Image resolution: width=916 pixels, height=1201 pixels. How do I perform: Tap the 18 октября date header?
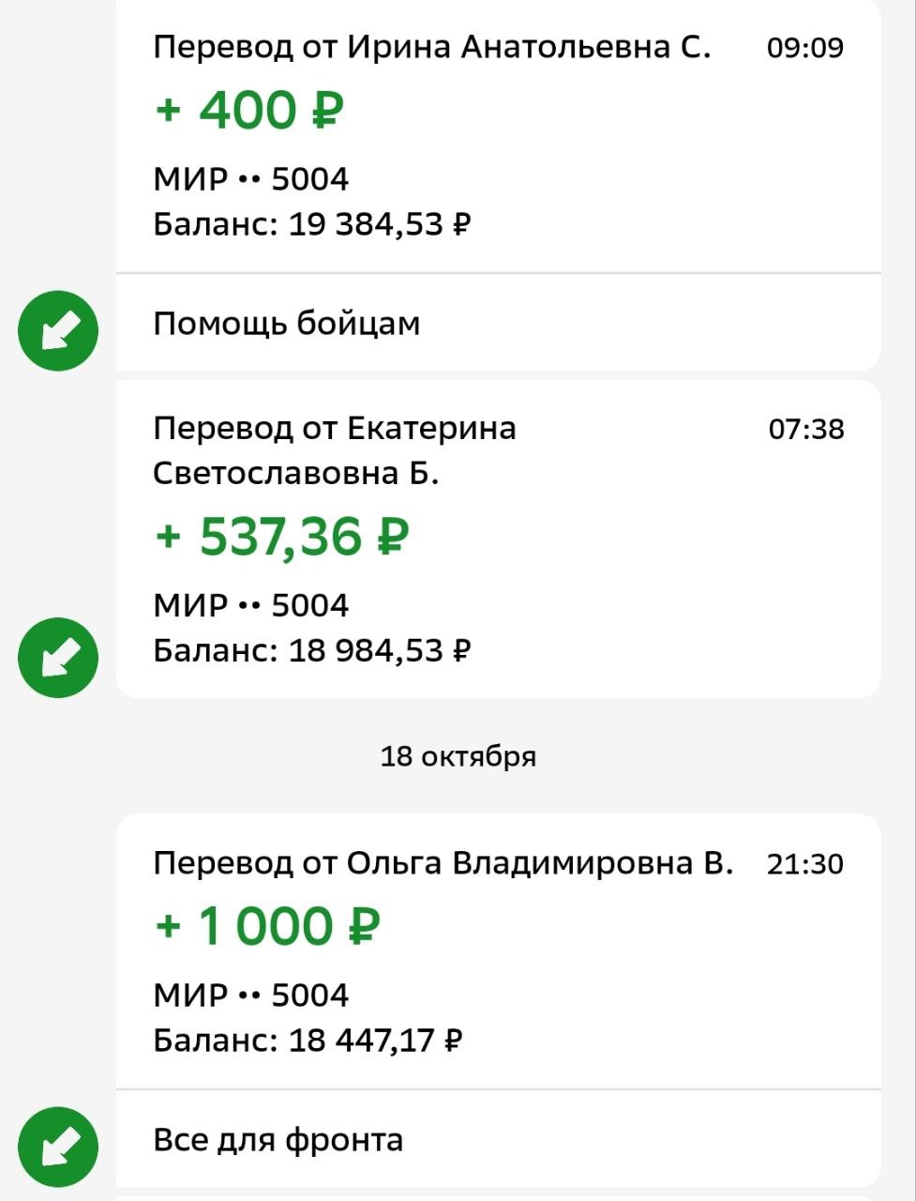[x=458, y=756]
